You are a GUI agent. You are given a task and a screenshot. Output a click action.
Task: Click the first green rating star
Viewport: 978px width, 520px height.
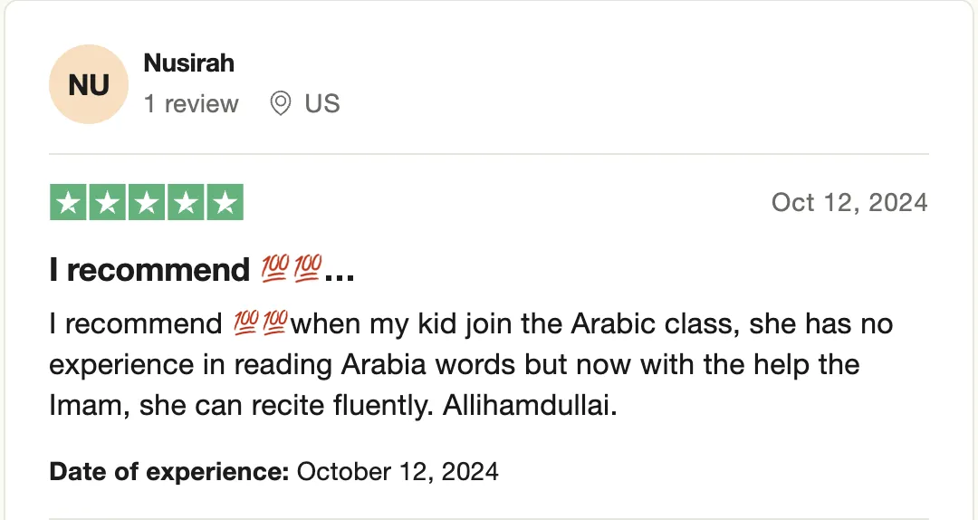tap(68, 202)
